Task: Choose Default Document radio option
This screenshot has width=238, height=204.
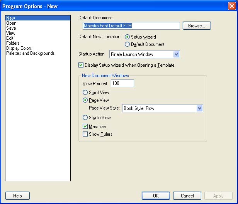Action: [127, 44]
